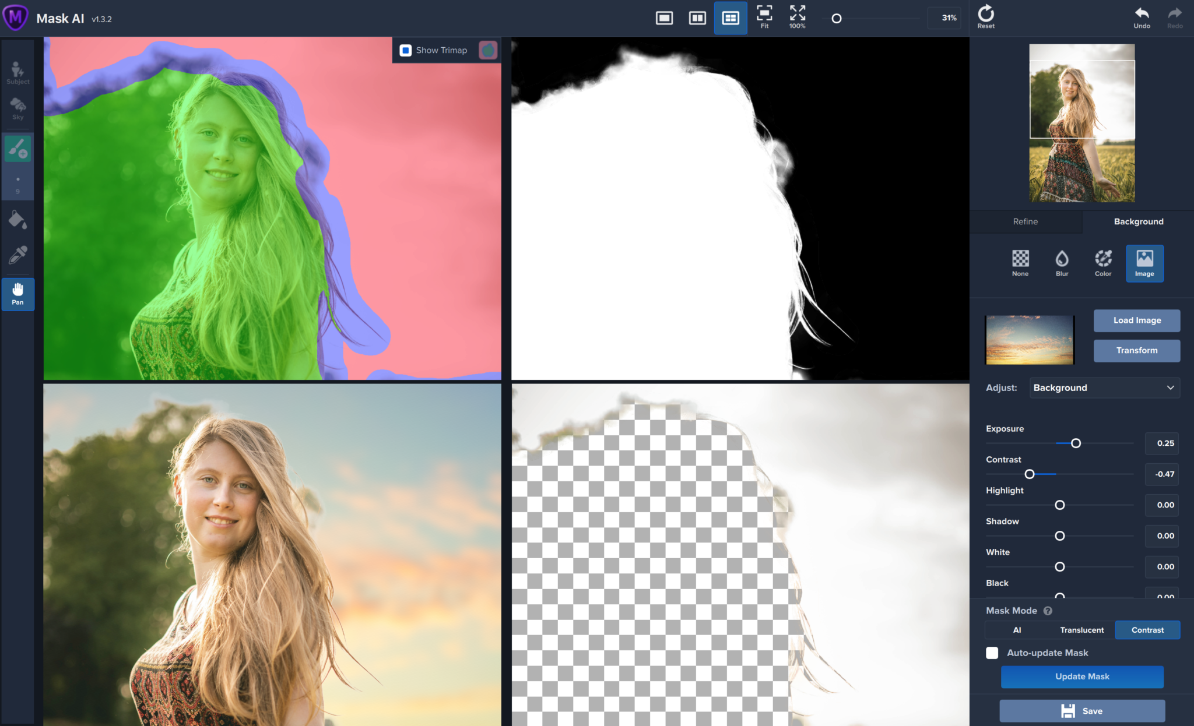Choose Color background option
This screenshot has width=1194, height=726.
[x=1103, y=263]
